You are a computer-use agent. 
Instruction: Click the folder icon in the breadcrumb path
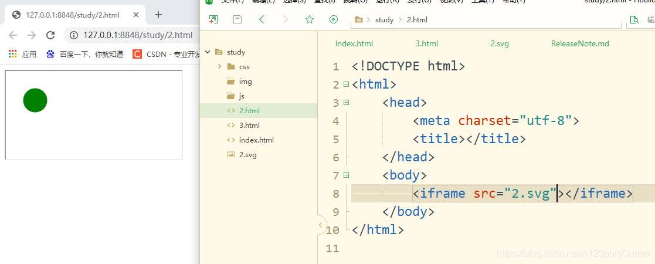tap(358, 19)
